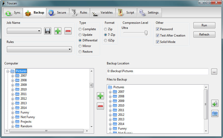Click the Refresh button
223x138 pixels.
[x=204, y=34]
